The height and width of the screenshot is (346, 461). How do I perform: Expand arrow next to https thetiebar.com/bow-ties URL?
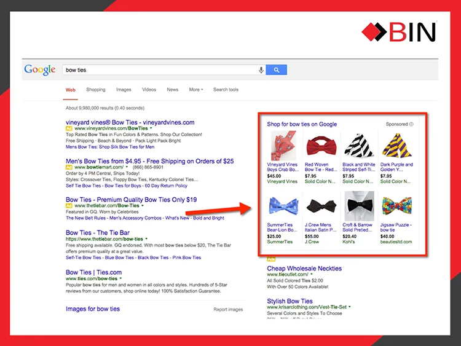[146, 238]
